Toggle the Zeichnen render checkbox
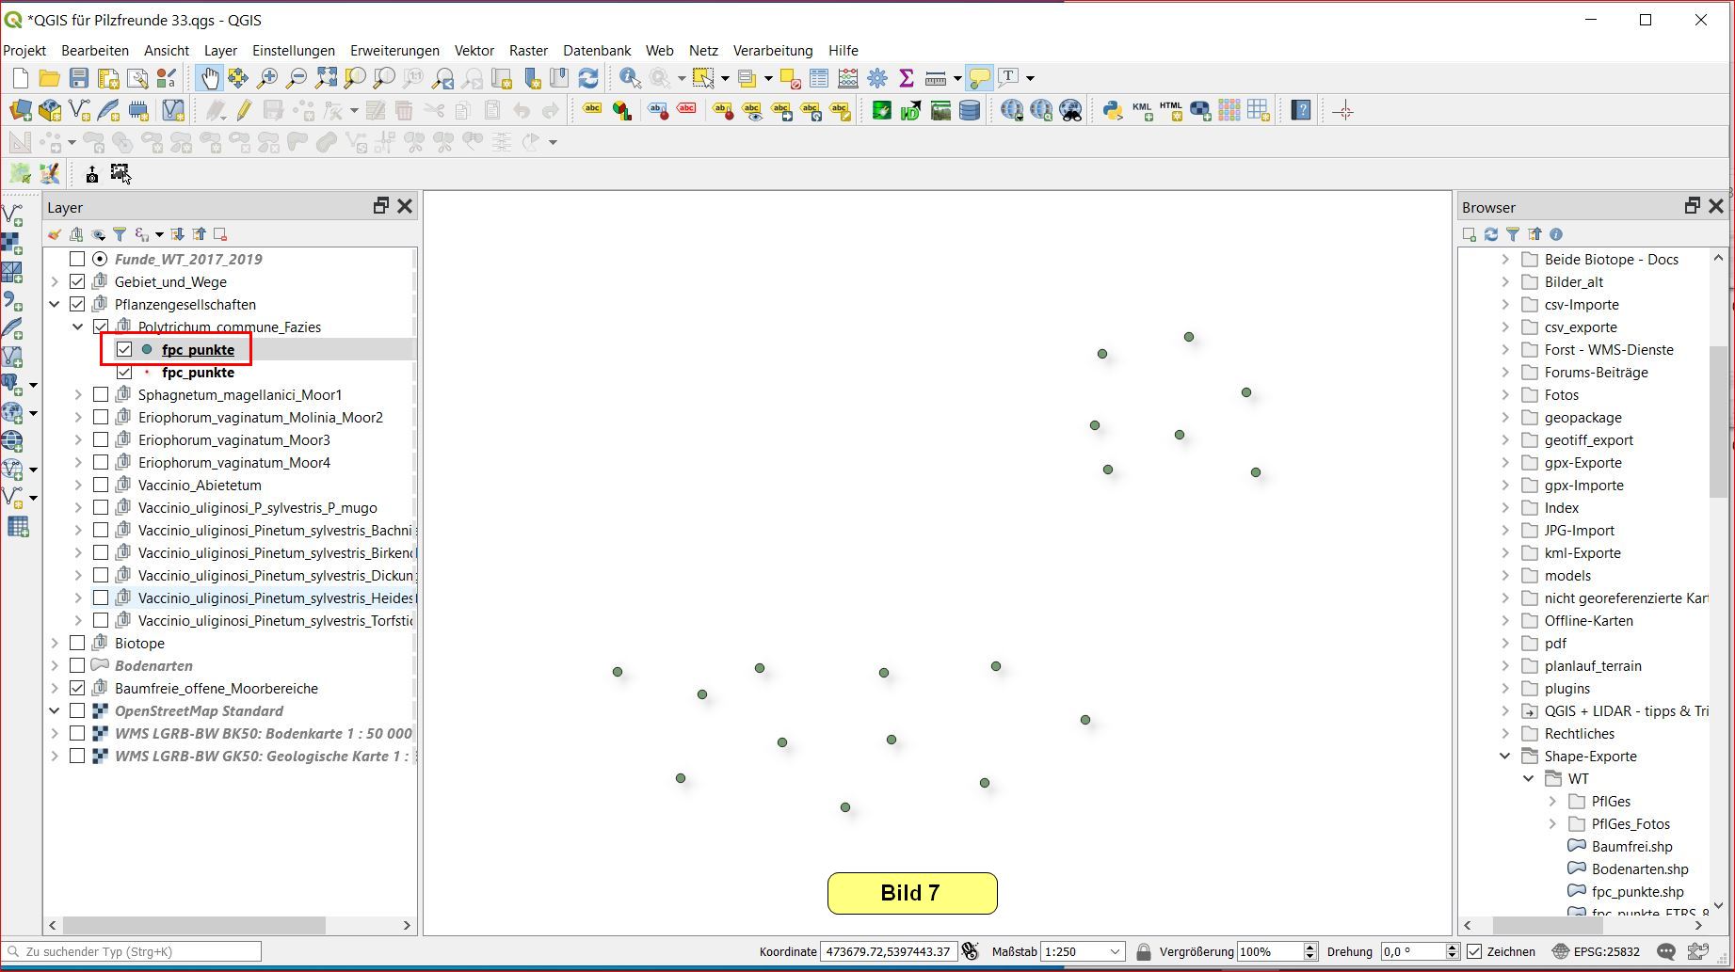 point(1474,951)
